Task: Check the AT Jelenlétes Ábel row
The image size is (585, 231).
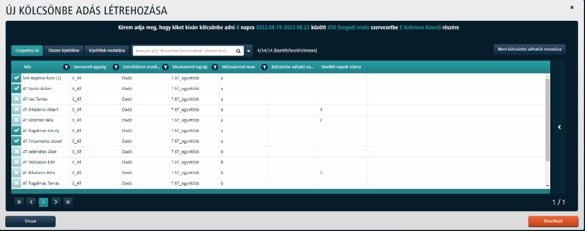Action: [x=17, y=152]
